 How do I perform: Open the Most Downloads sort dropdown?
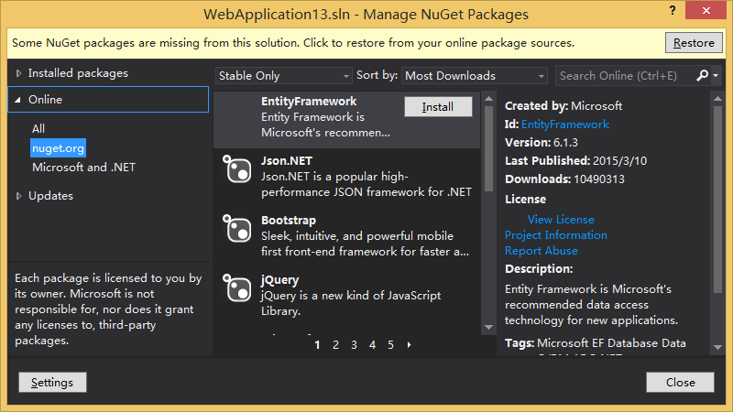point(474,76)
